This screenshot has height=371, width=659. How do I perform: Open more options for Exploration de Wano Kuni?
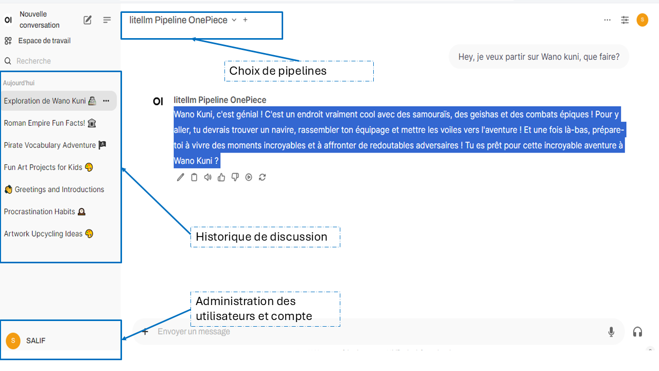(106, 100)
